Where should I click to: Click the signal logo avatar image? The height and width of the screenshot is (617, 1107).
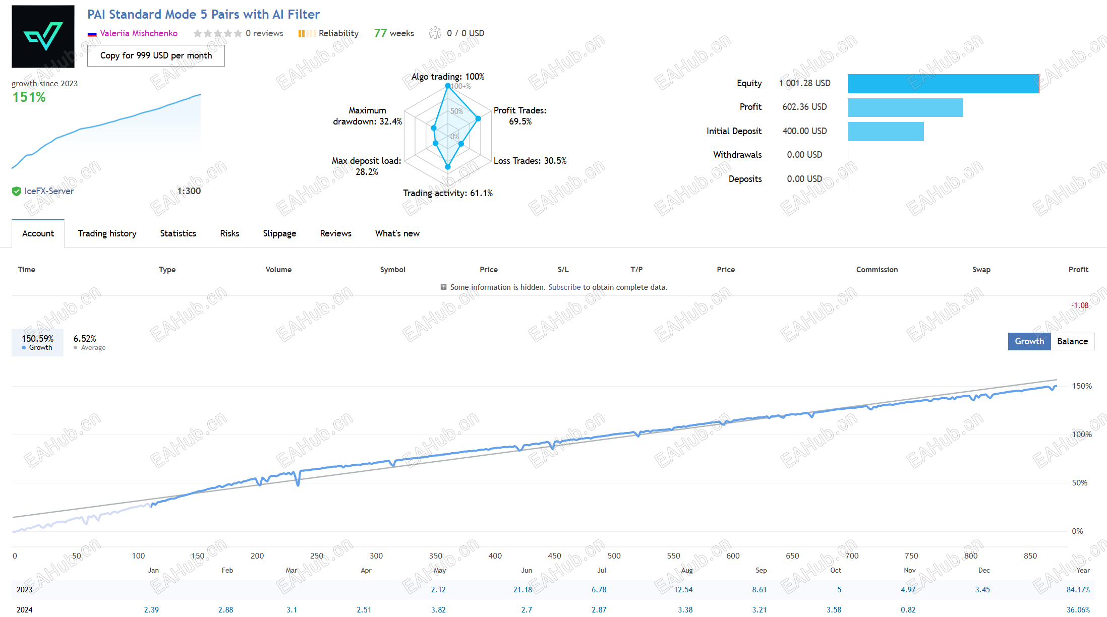pyautogui.click(x=43, y=36)
